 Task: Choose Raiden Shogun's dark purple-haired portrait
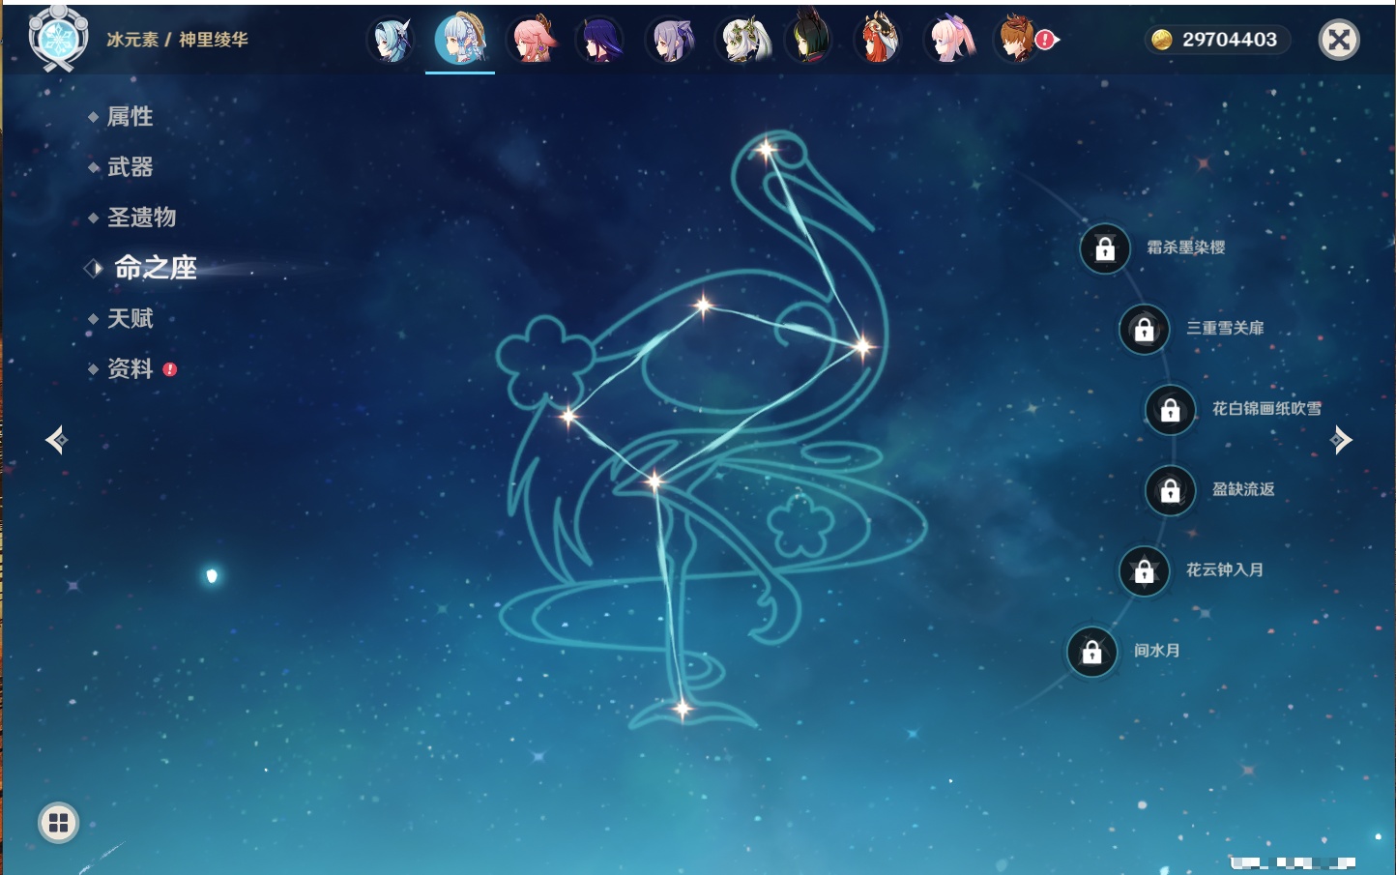(599, 41)
